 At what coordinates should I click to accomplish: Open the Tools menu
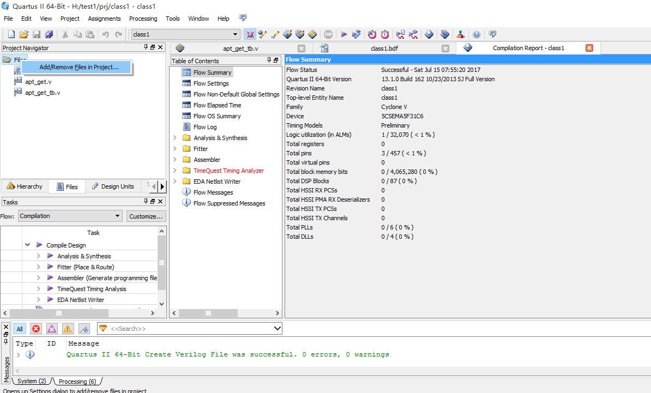tap(173, 19)
